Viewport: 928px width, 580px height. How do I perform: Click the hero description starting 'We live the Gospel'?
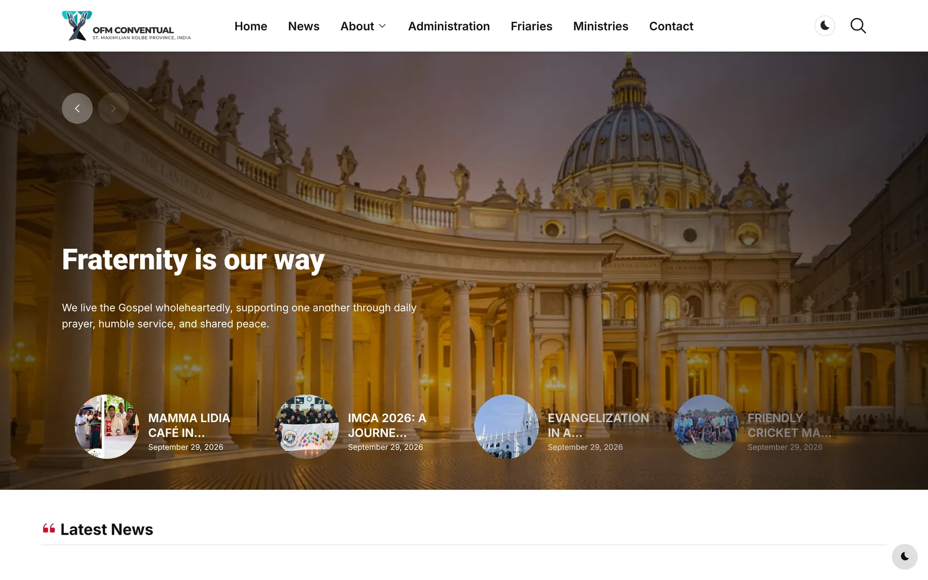239,316
